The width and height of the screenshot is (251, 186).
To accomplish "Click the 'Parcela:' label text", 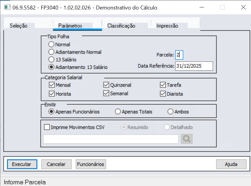I will coord(165,55).
